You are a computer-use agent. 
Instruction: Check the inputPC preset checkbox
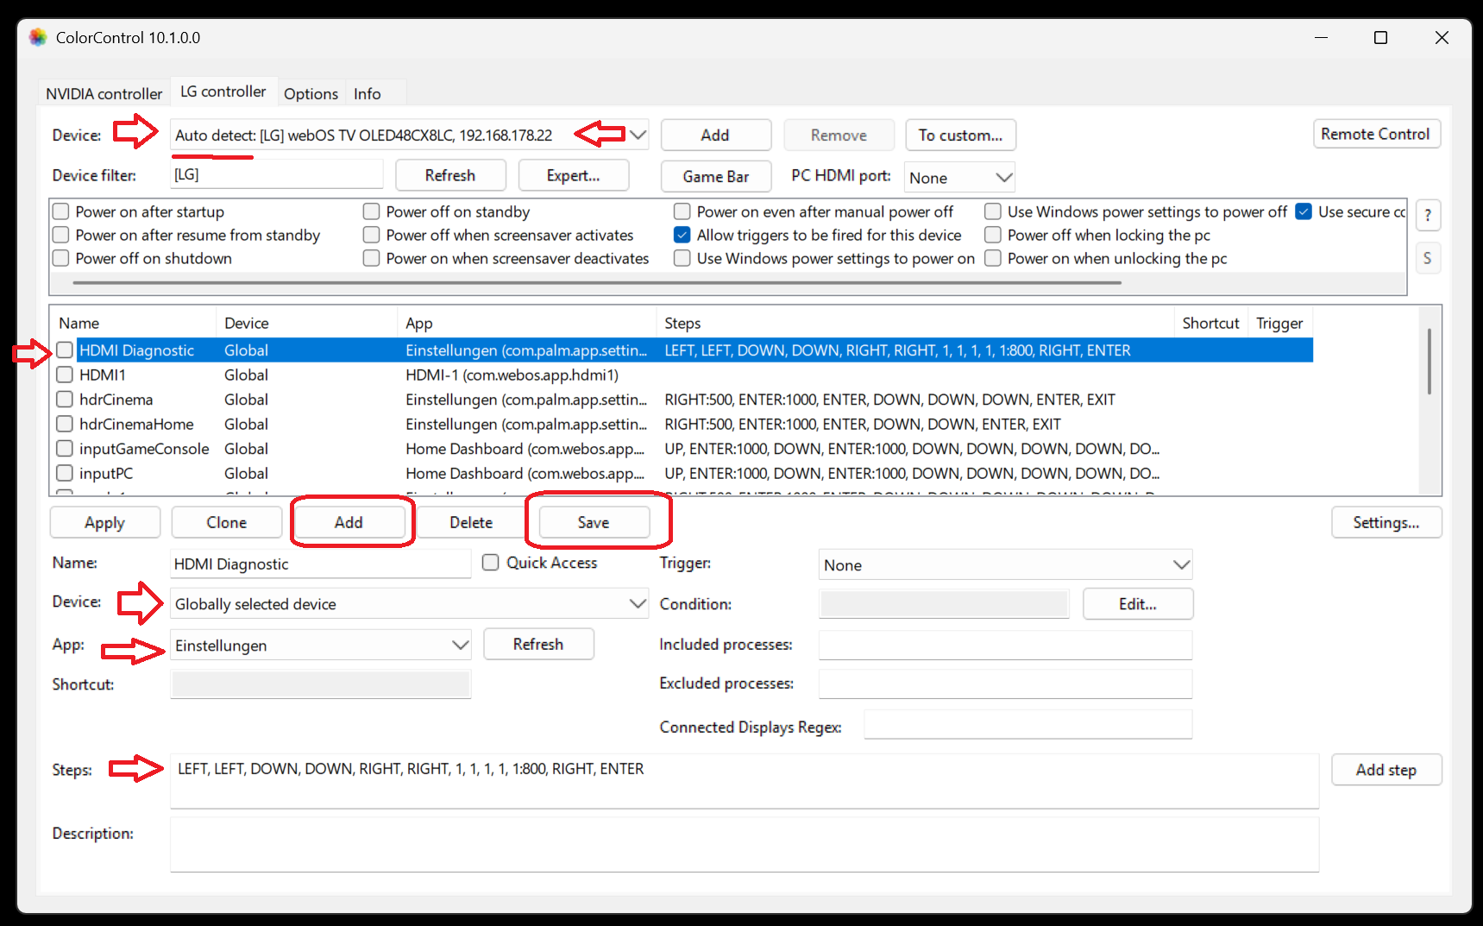pyautogui.click(x=65, y=473)
